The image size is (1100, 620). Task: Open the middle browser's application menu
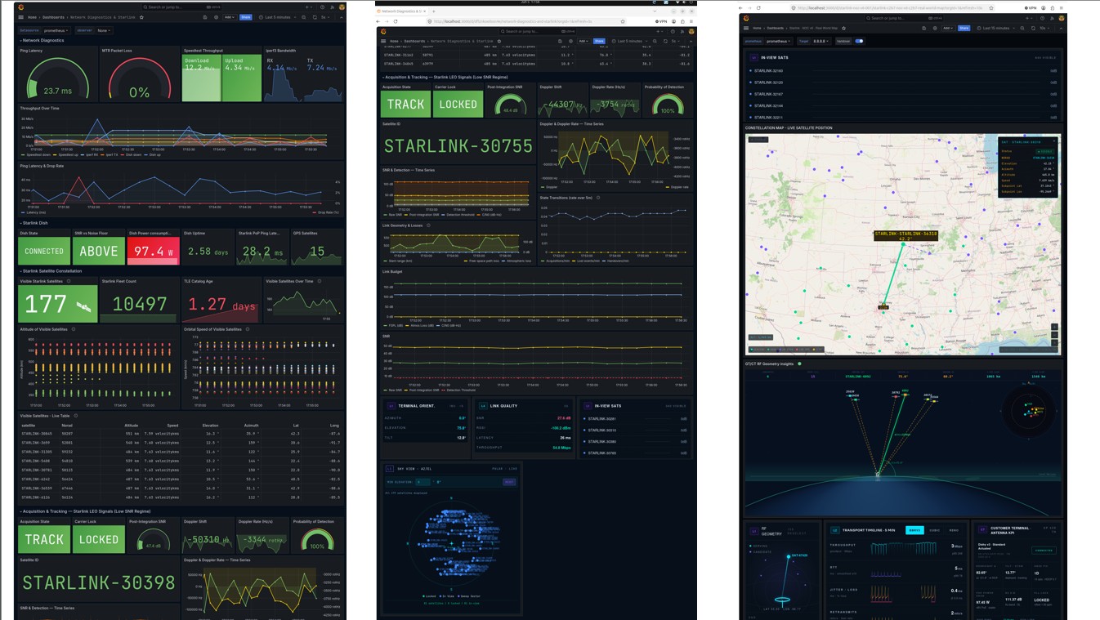coord(691,21)
